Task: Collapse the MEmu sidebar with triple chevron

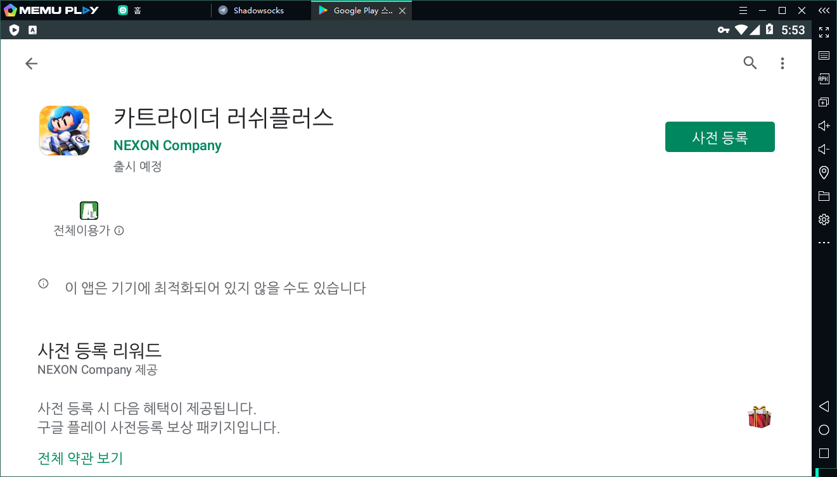Action: click(824, 11)
